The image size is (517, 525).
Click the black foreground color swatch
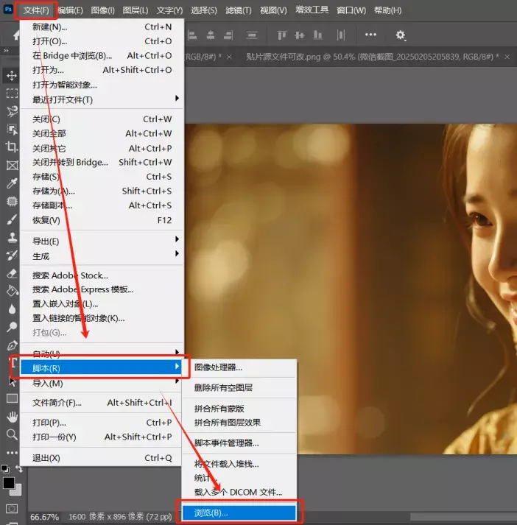(x=9, y=483)
